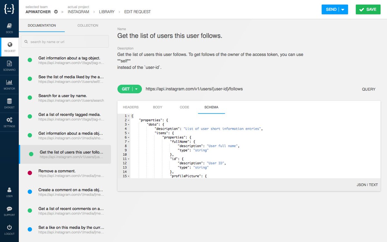Open the Dataset section
Image resolution: width=387 pixels, height=242 pixels.
pos(9,104)
